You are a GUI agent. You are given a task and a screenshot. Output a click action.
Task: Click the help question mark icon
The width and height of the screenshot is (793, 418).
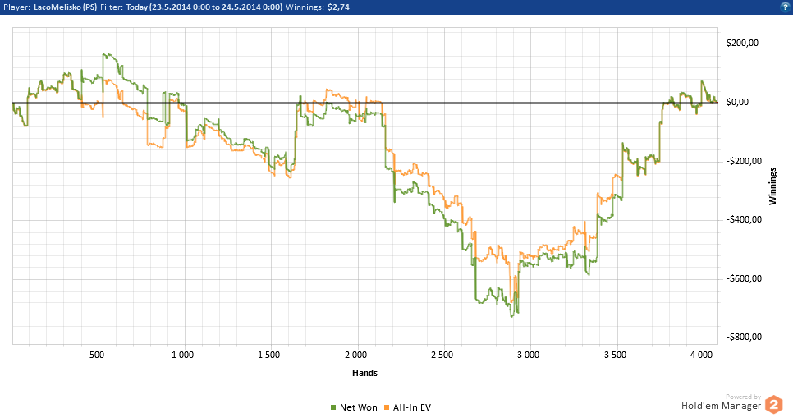tap(785, 6)
